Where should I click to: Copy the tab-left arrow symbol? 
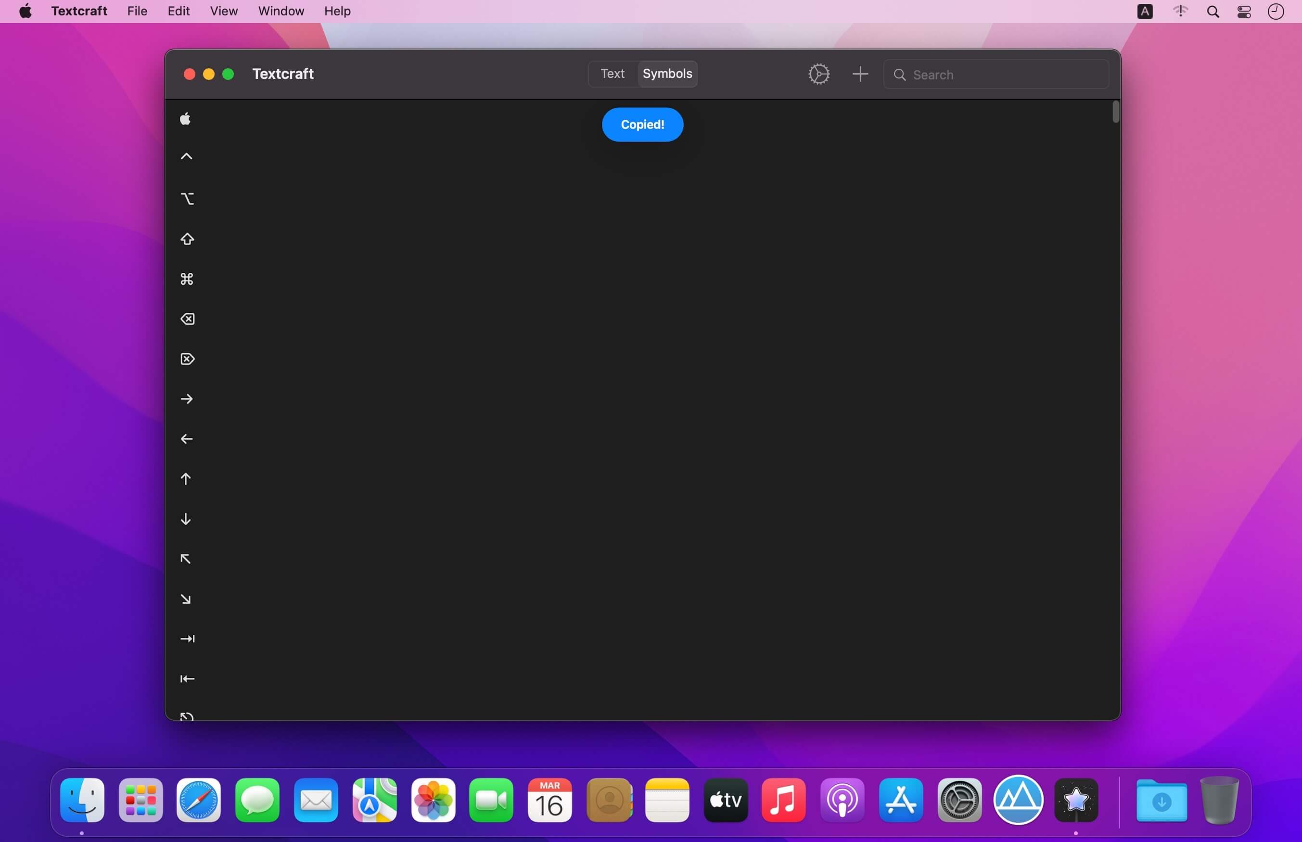click(x=188, y=678)
